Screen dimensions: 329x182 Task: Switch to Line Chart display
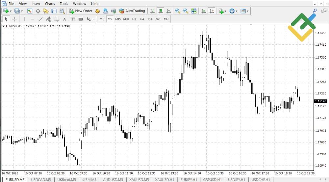point(168,11)
